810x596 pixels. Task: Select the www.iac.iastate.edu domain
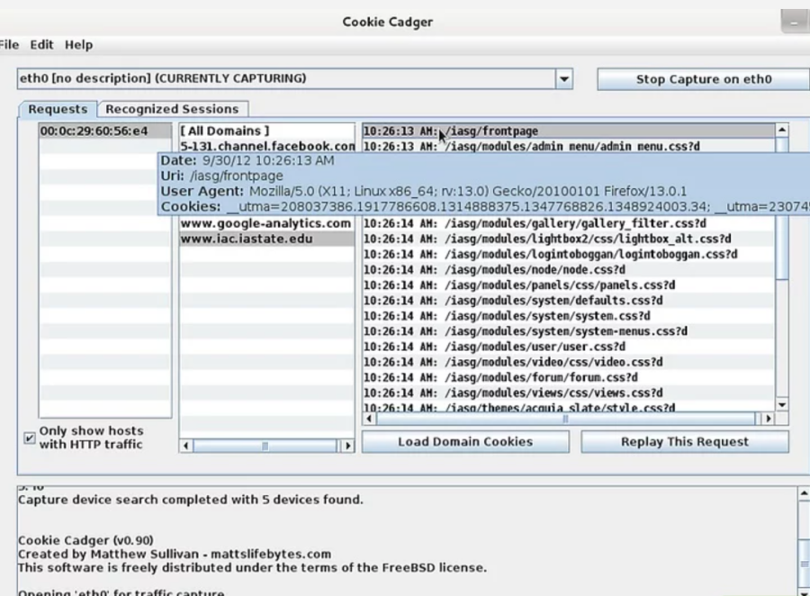click(266, 239)
